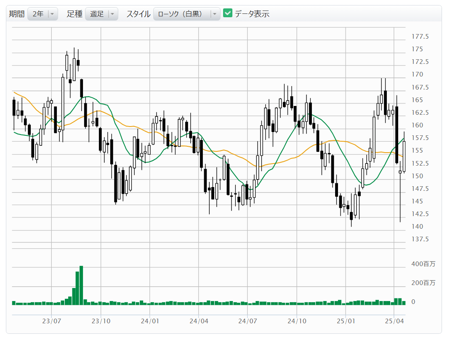The height and width of the screenshot is (338, 450).
Task: Uncheck the green データ表示 checkbox
Action: pos(227,13)
